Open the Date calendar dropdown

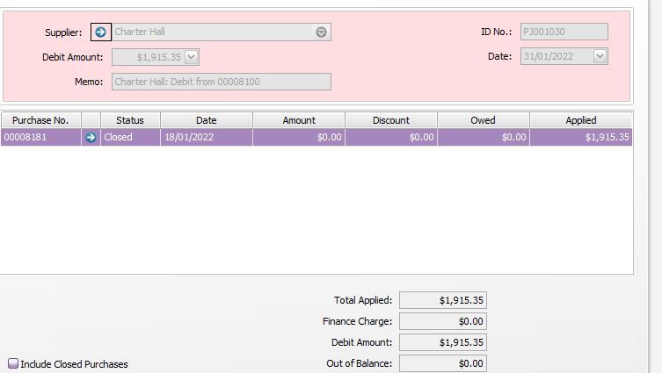(600, 56)
